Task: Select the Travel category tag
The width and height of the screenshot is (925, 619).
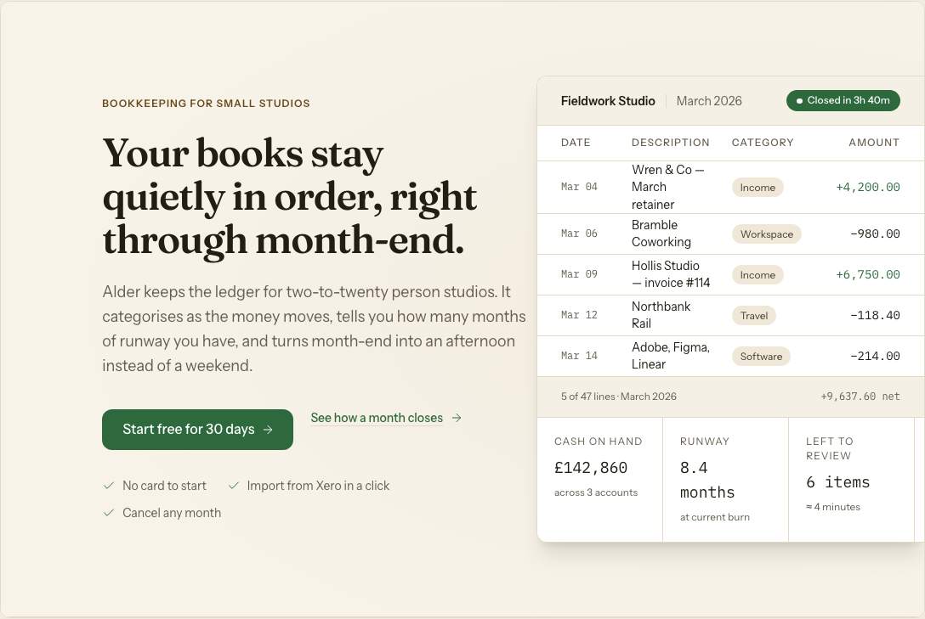Action: pyautogui.click(x=754, y=316)
